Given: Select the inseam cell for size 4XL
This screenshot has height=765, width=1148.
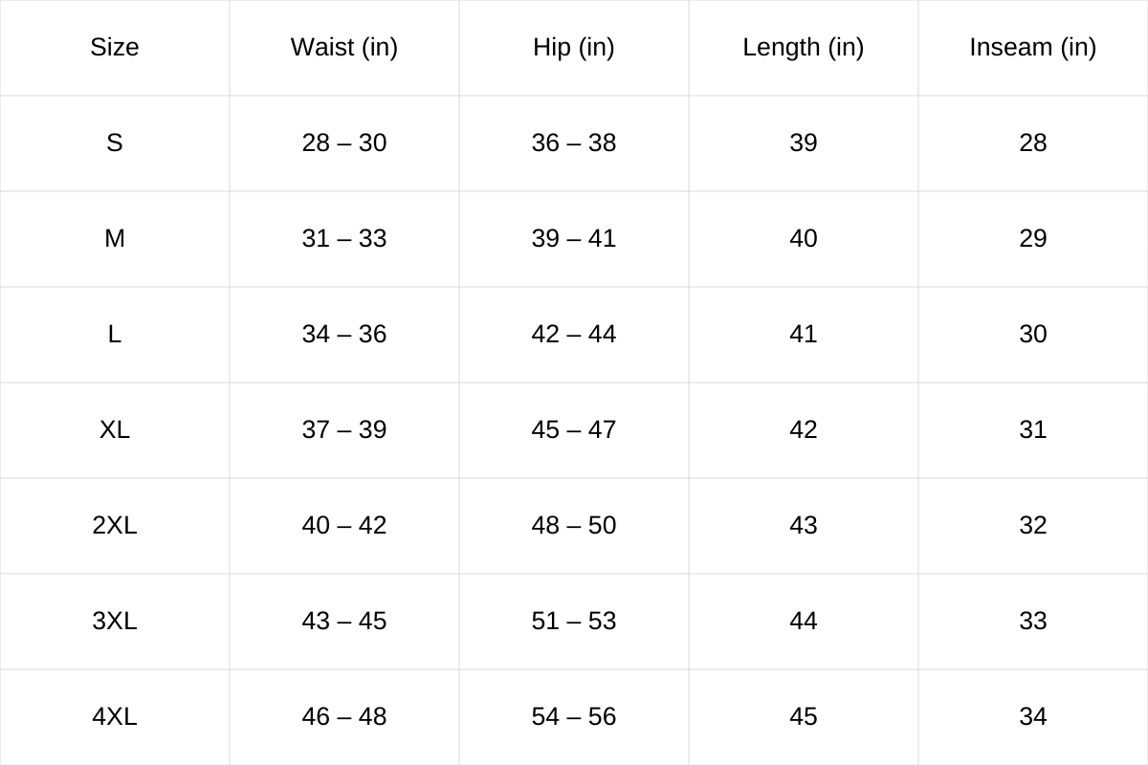Looking at the screenshot, I should tap(1033, 716).
